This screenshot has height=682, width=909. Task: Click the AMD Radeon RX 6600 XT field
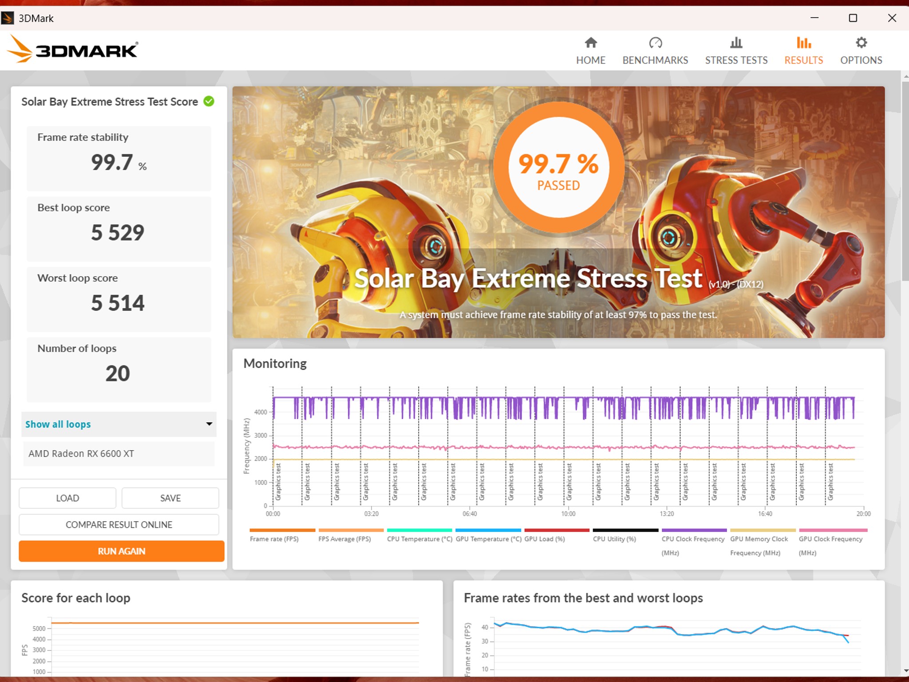coord(119,453)
